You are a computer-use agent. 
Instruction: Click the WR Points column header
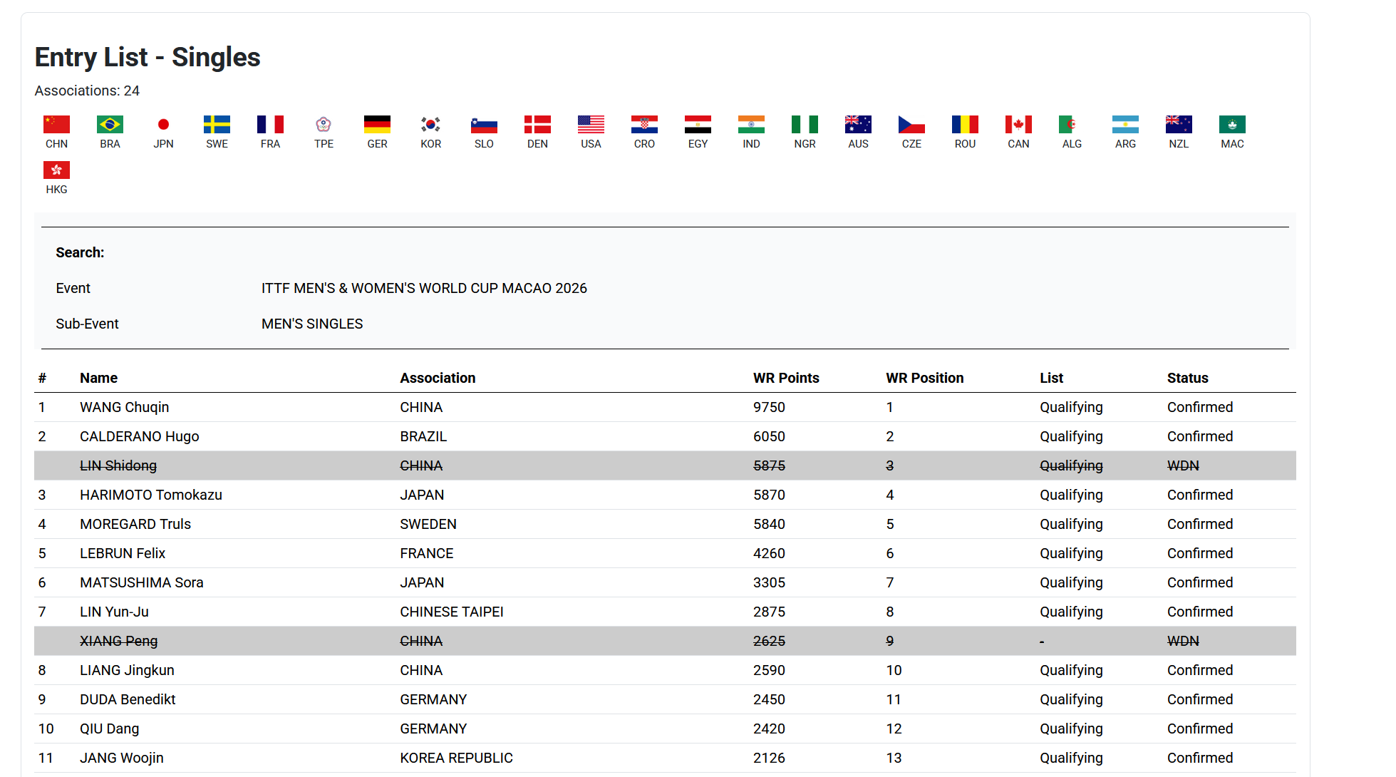(786, 378)
